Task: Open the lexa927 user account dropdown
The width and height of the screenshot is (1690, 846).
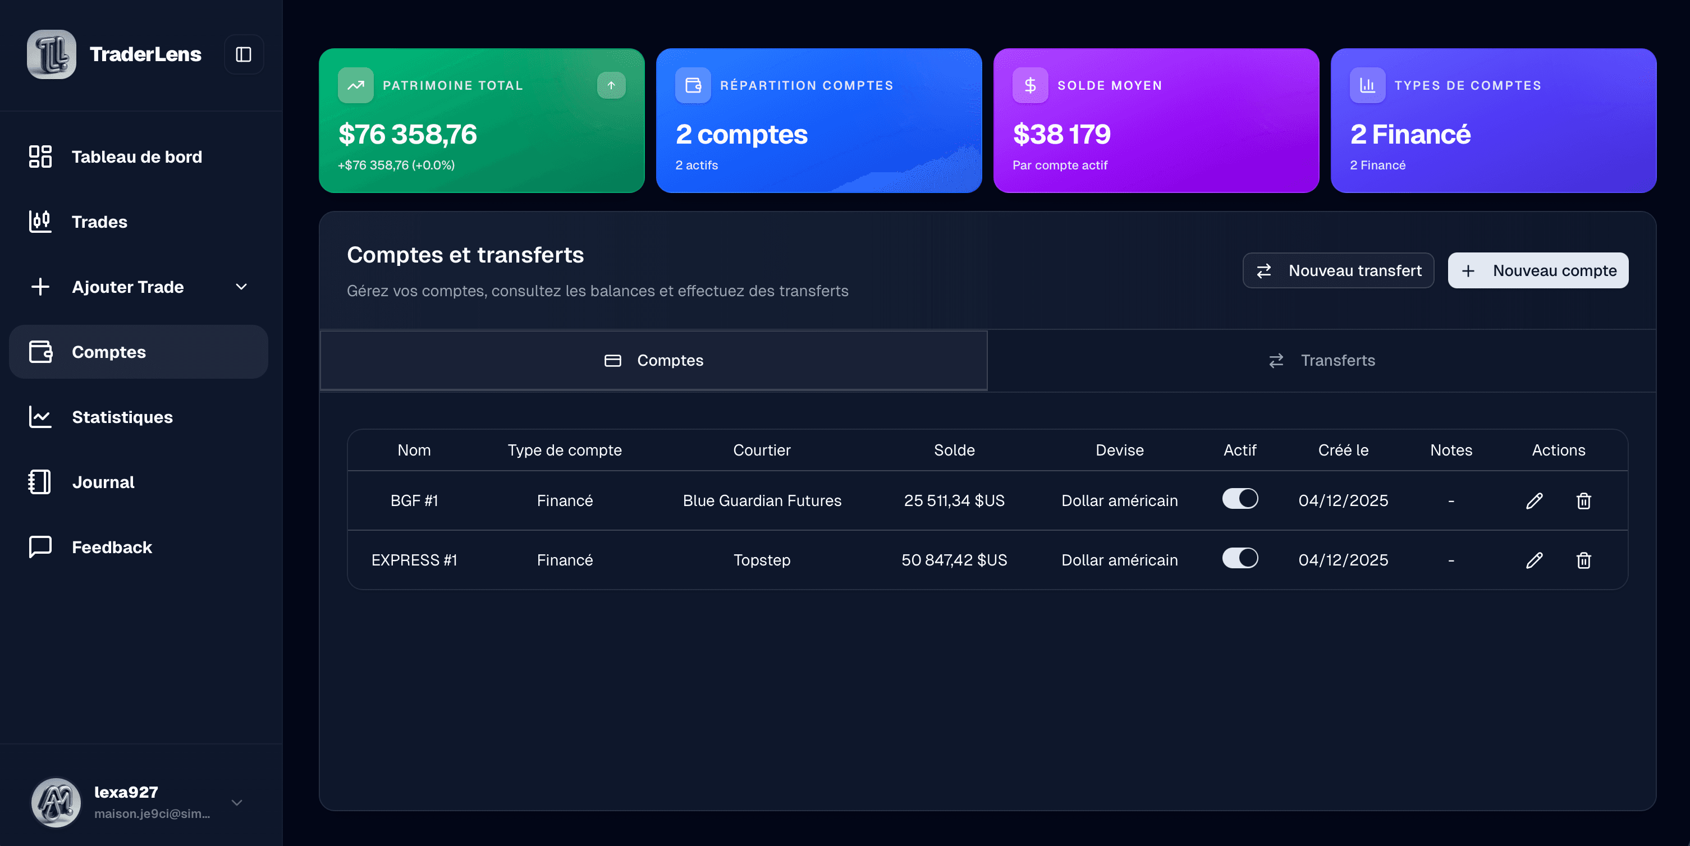Action: point(236,803)
